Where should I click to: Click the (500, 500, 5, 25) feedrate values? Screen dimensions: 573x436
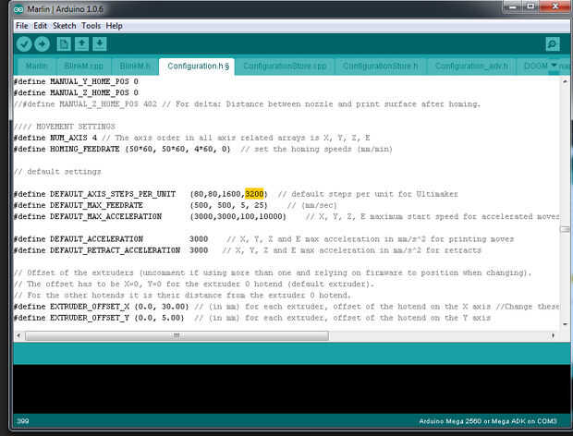[x=229, y=205]
